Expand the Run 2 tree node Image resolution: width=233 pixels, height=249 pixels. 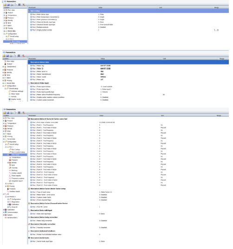[6, 184]
